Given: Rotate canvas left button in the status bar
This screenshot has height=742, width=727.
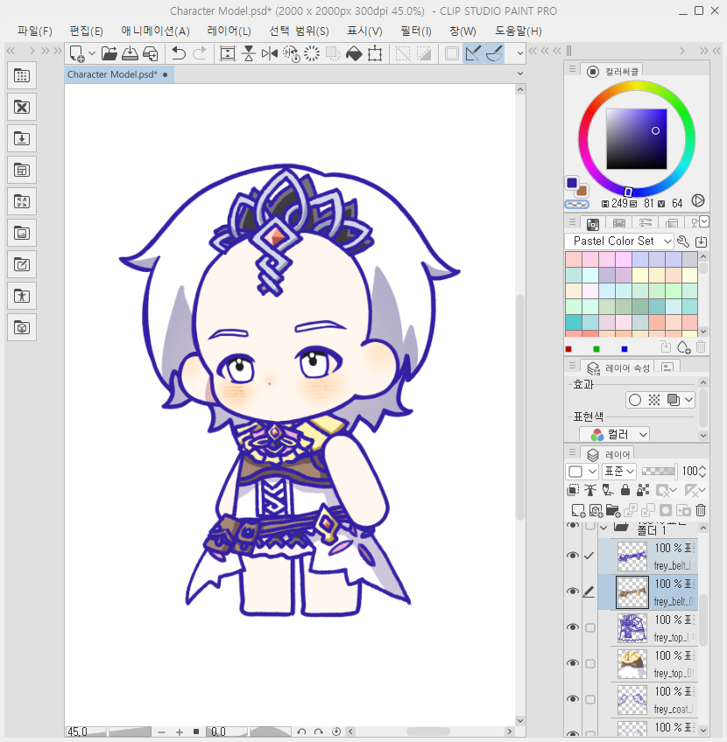Looking at the screenshot, I should tap(301, 731).
